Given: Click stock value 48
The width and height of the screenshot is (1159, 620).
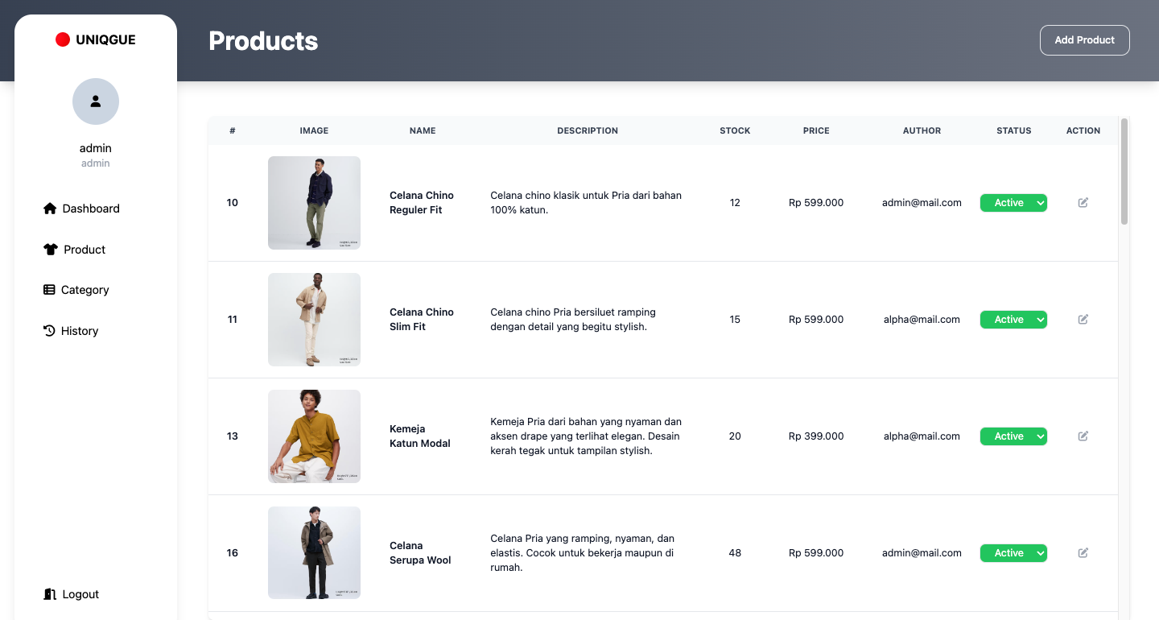Looking at the screenshot, I should point(735,553).
